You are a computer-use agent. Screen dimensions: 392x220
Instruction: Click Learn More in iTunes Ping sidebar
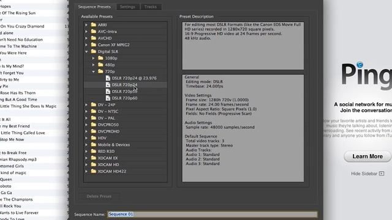tap(367, 156)
